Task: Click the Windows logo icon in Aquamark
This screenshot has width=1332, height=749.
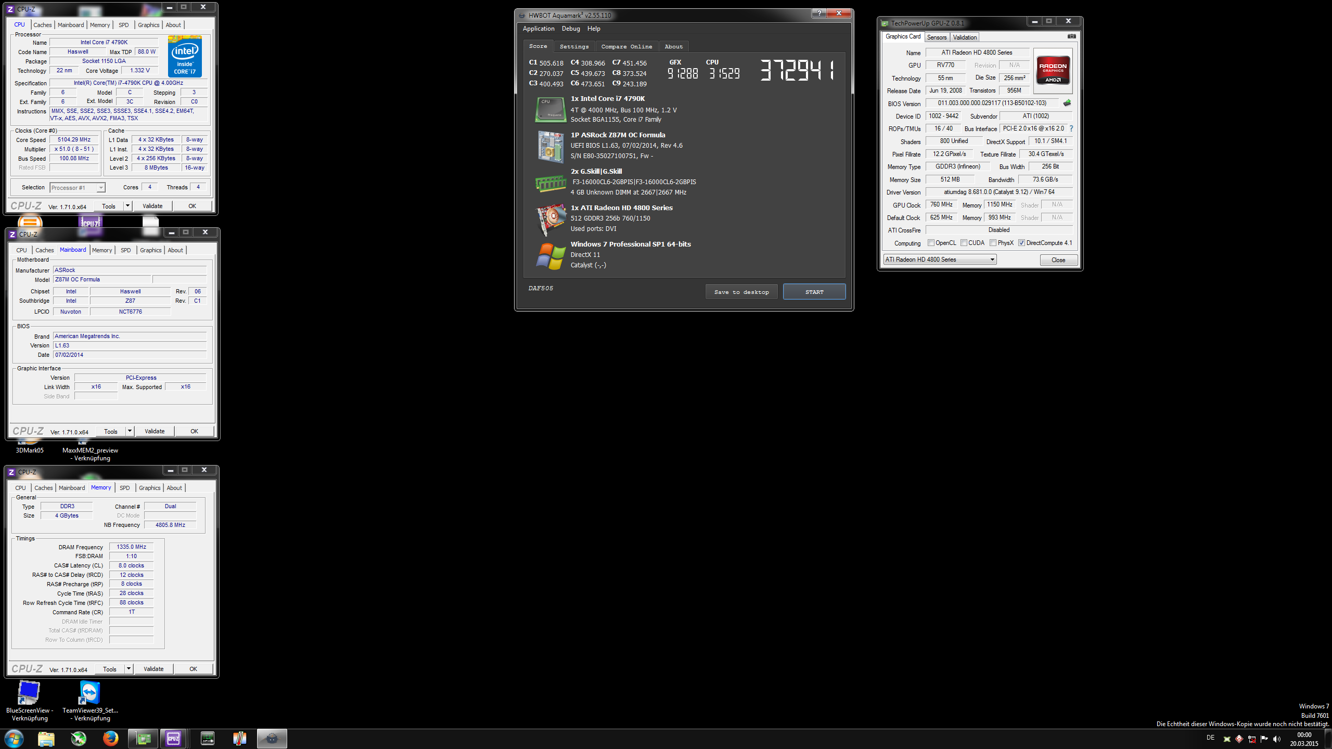Action: click(550, 256)
